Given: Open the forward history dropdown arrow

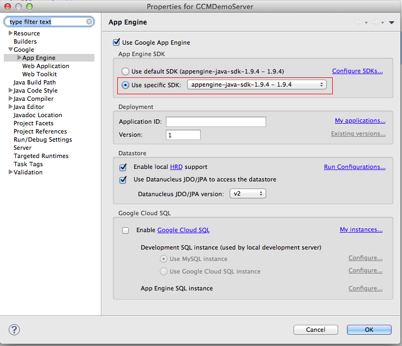Looking at the screenshot, I should (382, 23).
